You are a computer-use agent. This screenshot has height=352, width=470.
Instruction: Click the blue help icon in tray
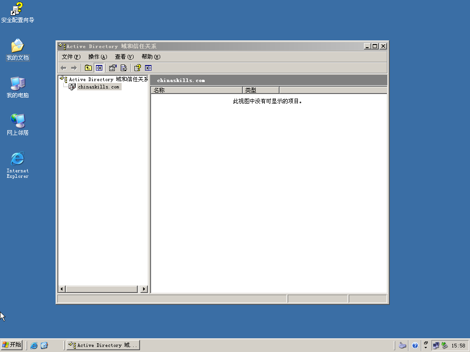(x=415, y=346)
